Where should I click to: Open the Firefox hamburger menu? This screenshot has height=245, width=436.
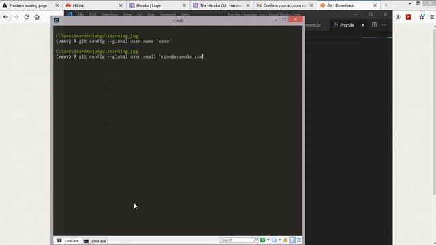pyautogui.click(x=432, y=17)
